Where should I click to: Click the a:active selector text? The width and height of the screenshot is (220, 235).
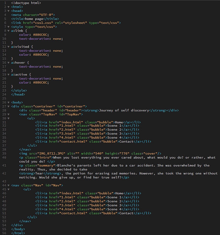(x=19, y=75)
